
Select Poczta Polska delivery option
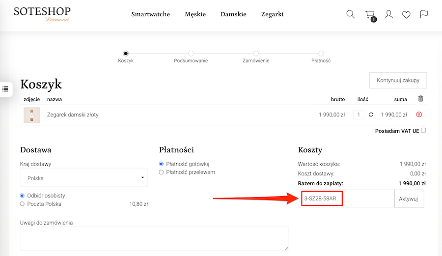click(x=22, y=204)
